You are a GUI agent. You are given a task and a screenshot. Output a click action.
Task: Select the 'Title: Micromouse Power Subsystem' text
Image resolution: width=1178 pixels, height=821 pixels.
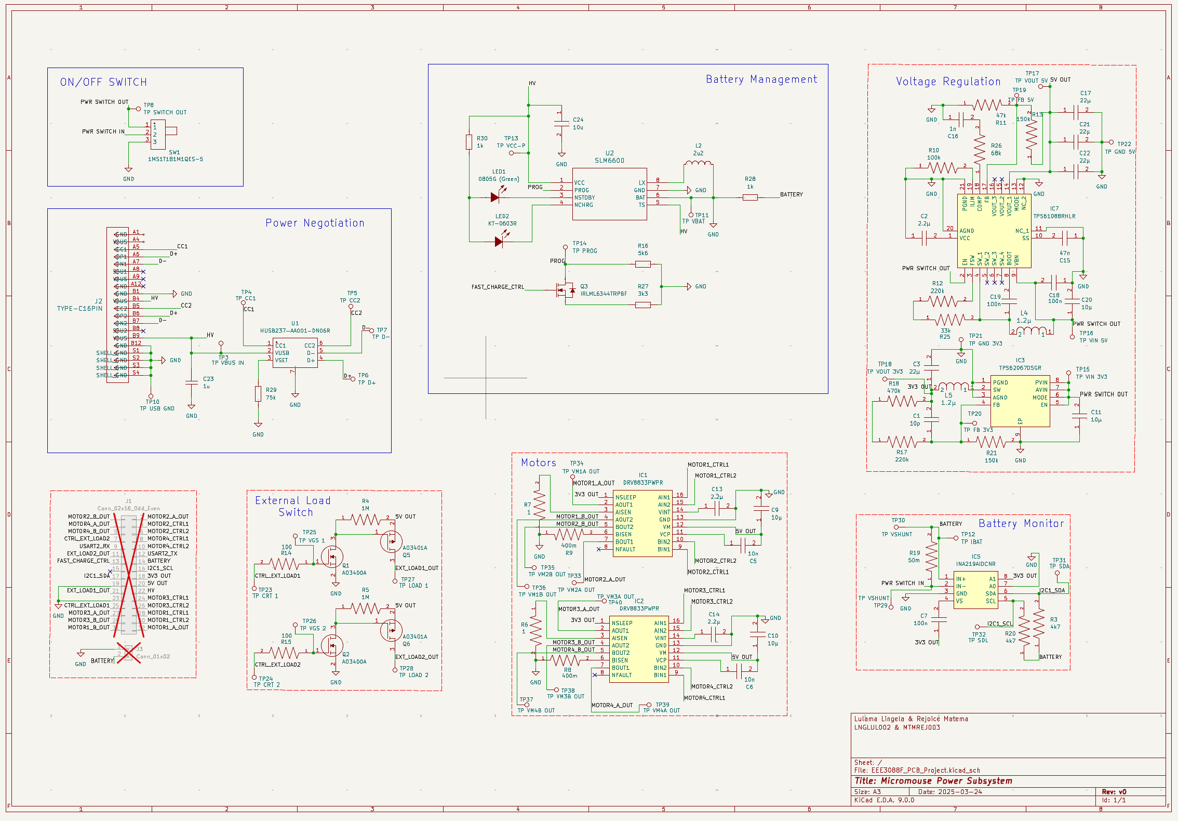[933, 780]
